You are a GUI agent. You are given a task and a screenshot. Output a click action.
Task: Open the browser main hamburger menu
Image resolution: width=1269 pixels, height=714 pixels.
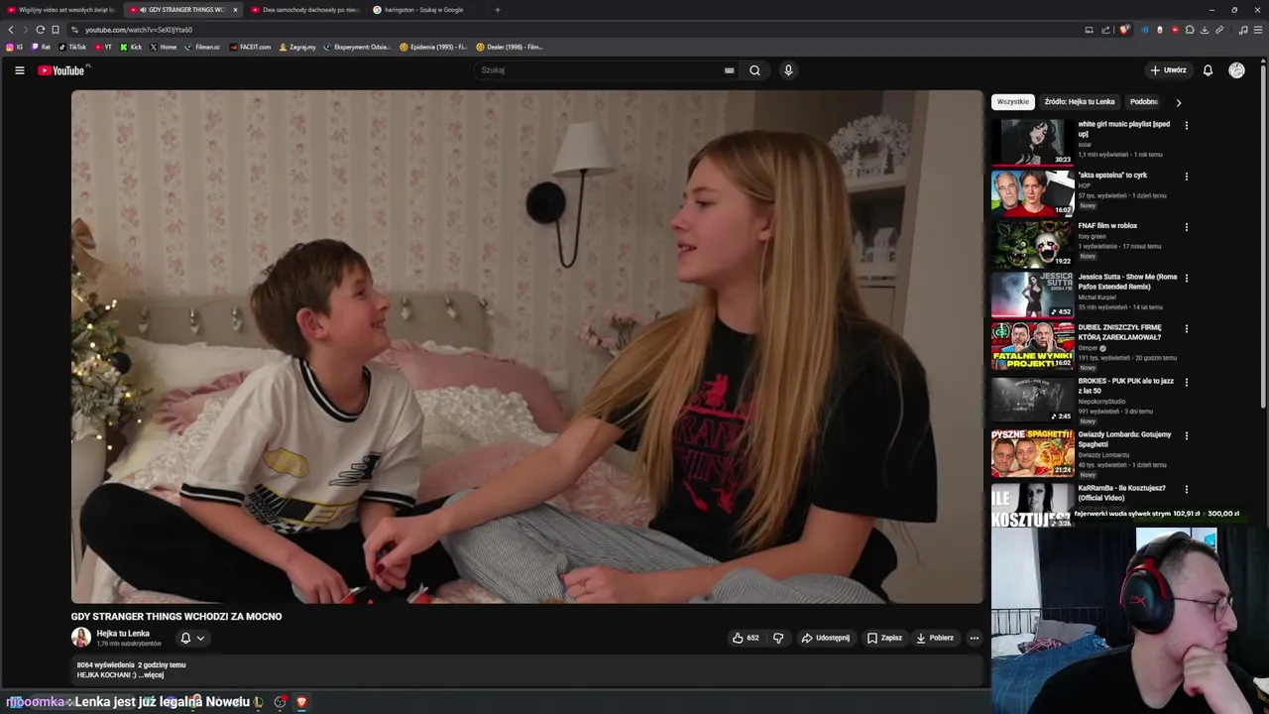pos(1257,30)
